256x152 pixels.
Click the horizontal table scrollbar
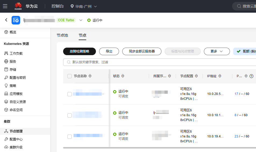(160, 148)
